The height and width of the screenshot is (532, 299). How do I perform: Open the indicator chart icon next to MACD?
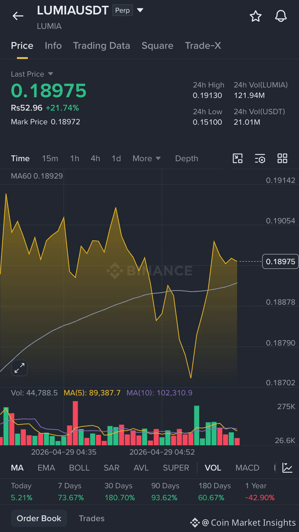(x=287, y=468)
